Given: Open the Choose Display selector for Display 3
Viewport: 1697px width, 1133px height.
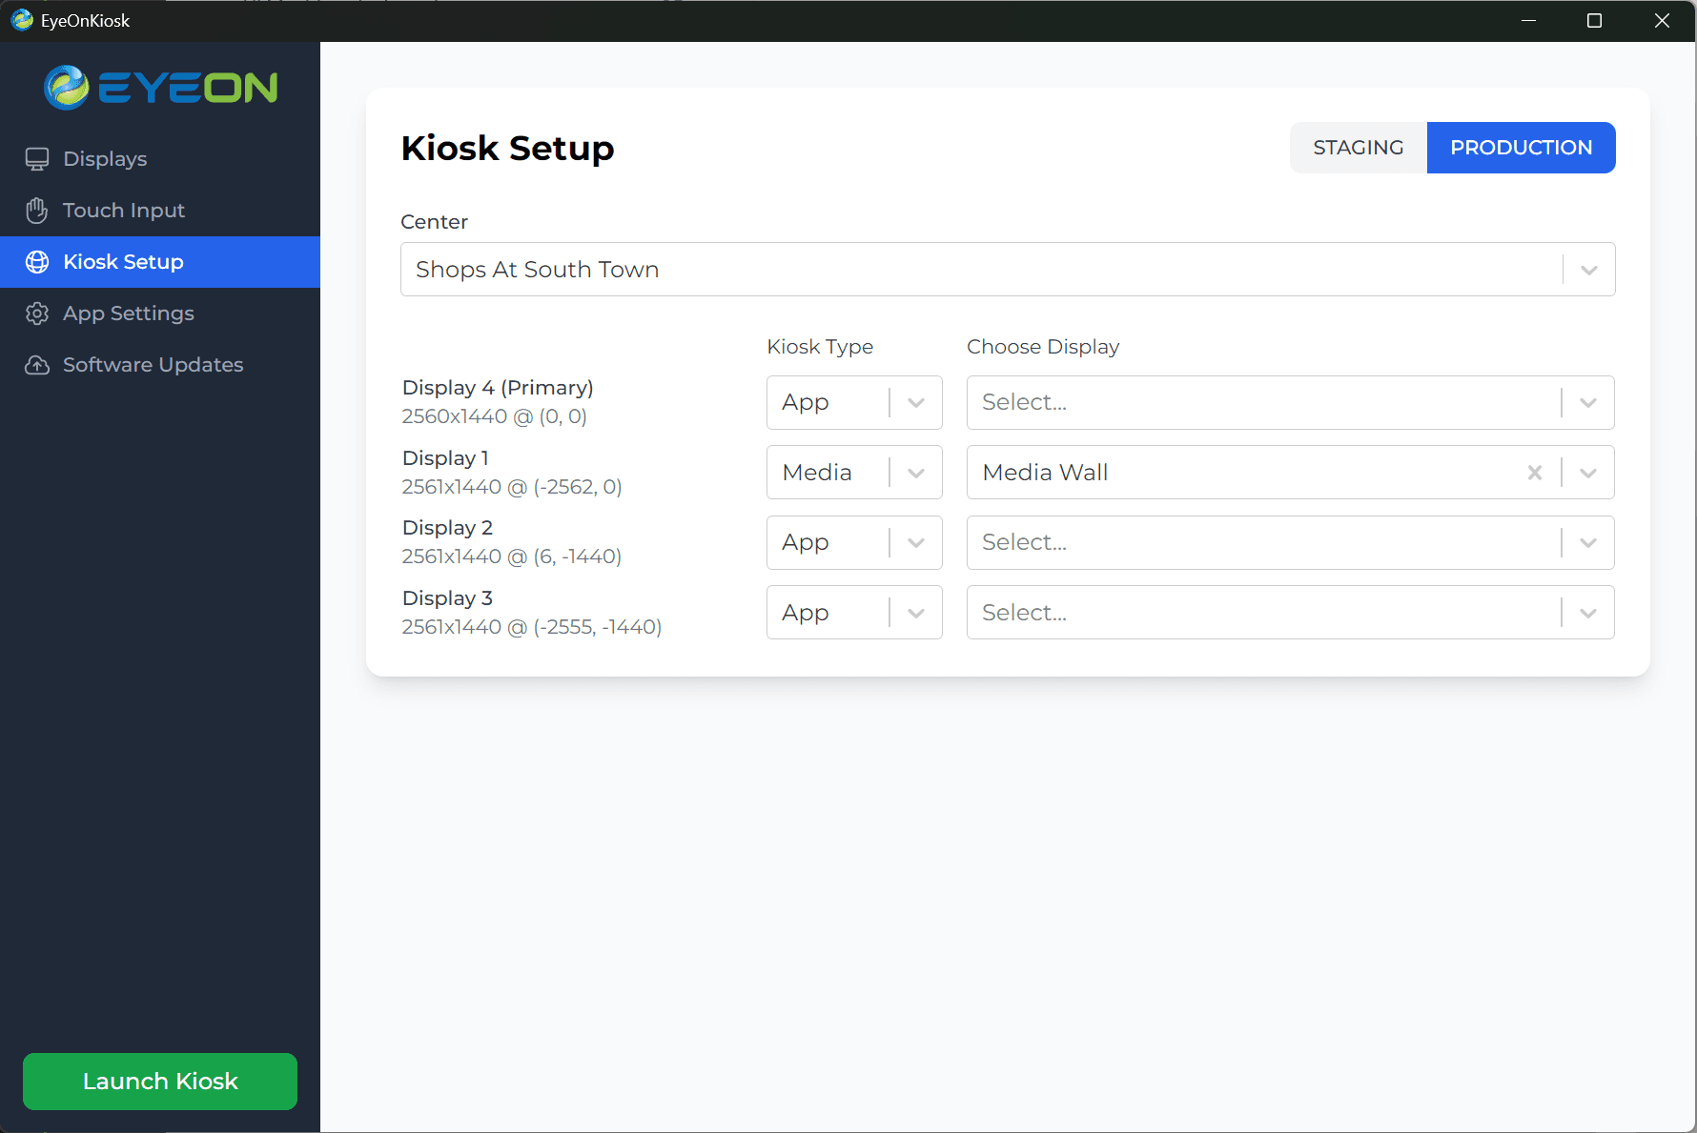Looking at the screenshot, I should 1587,612.
